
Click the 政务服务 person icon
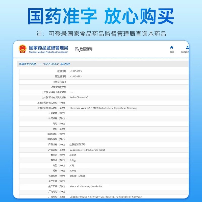coord(187,47)
